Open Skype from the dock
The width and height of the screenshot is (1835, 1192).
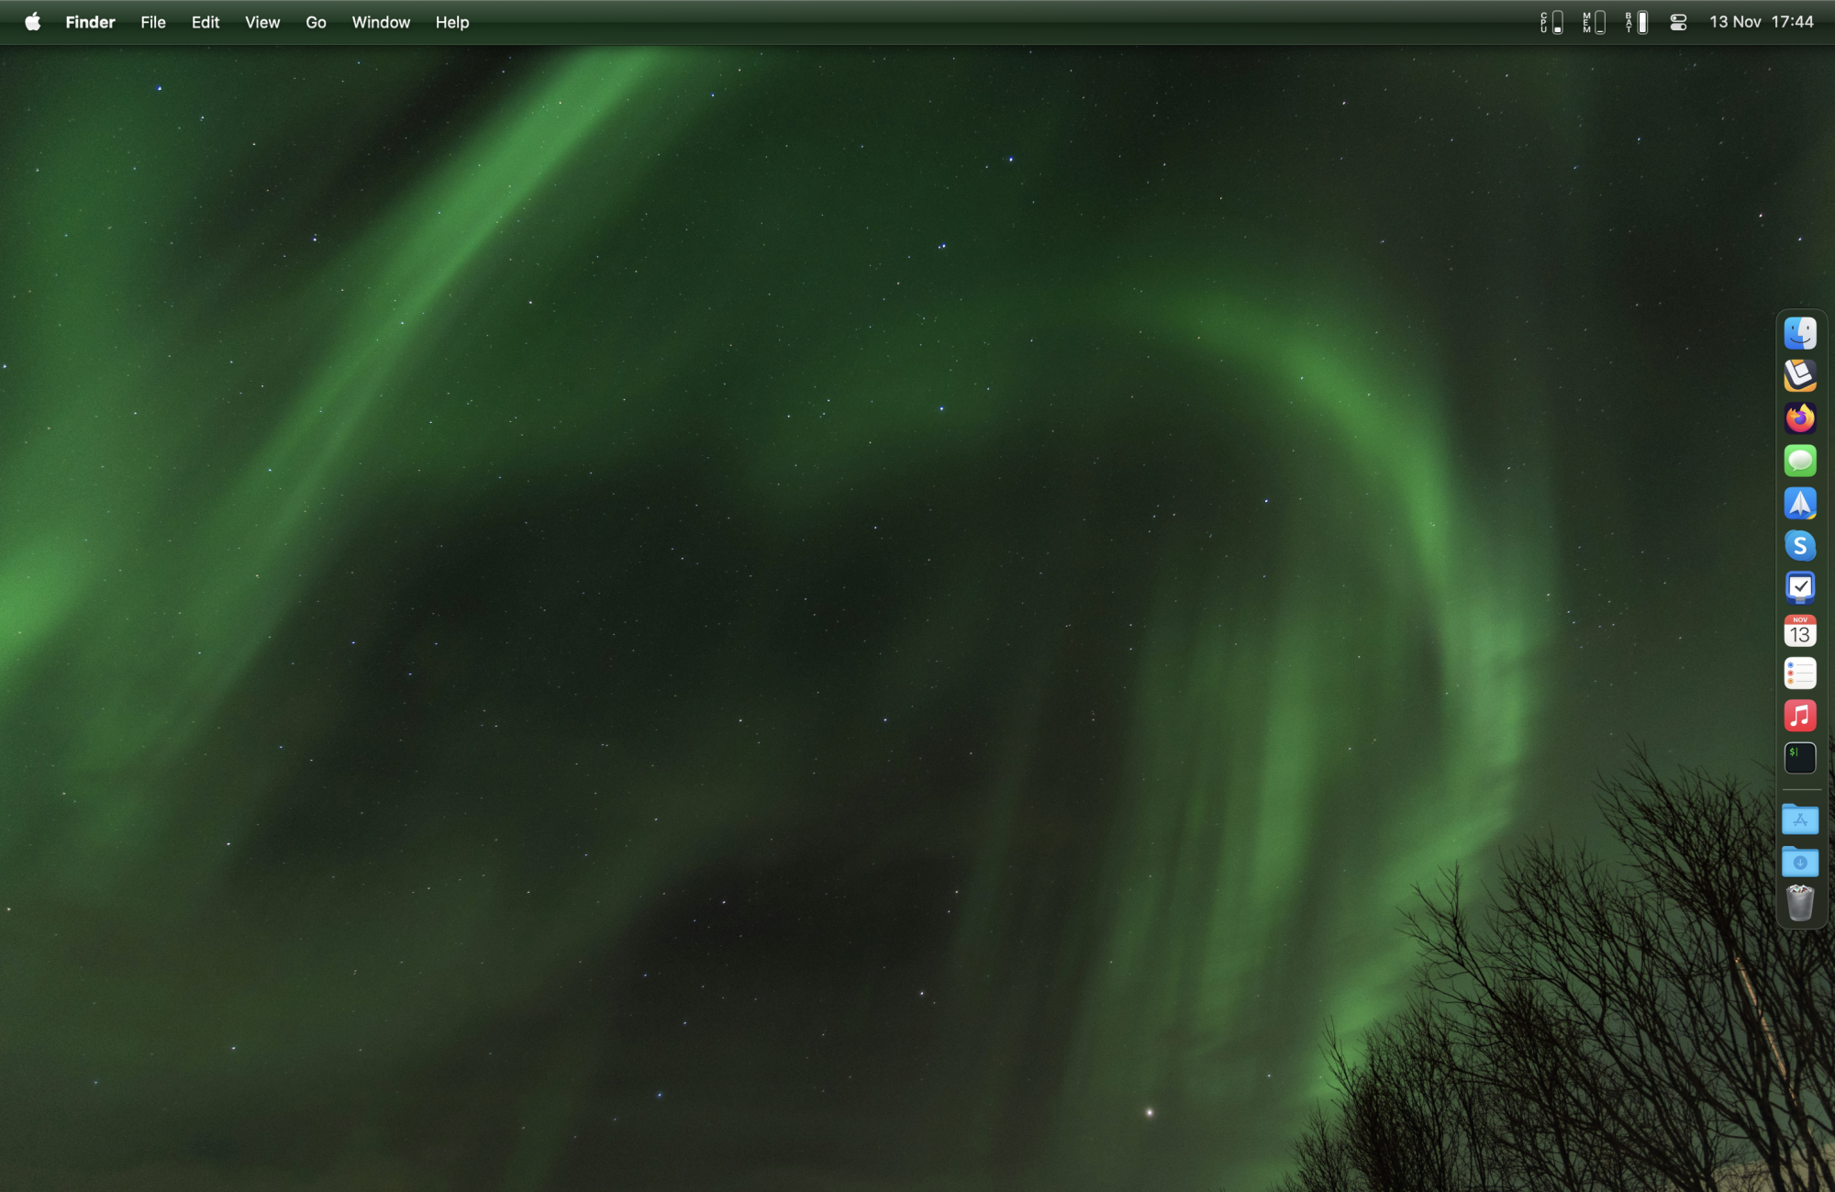pos(1799,546)
